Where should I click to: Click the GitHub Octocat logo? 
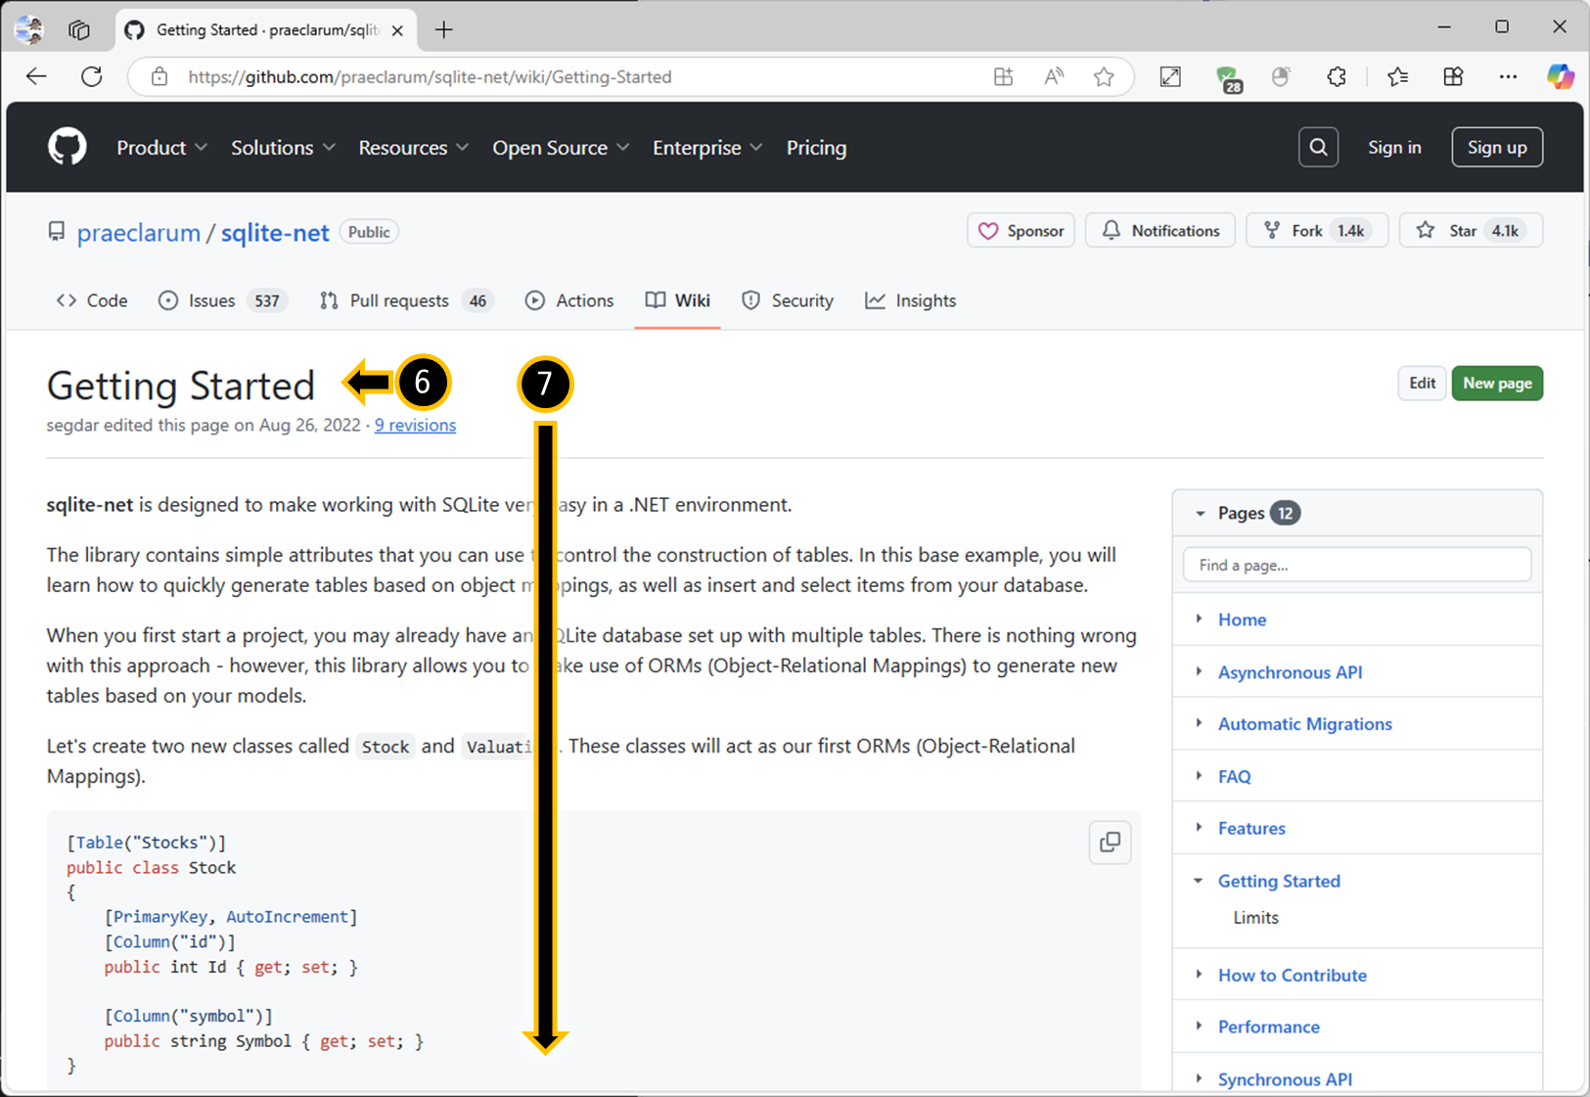pyautogui.click(x=68, y=148)
